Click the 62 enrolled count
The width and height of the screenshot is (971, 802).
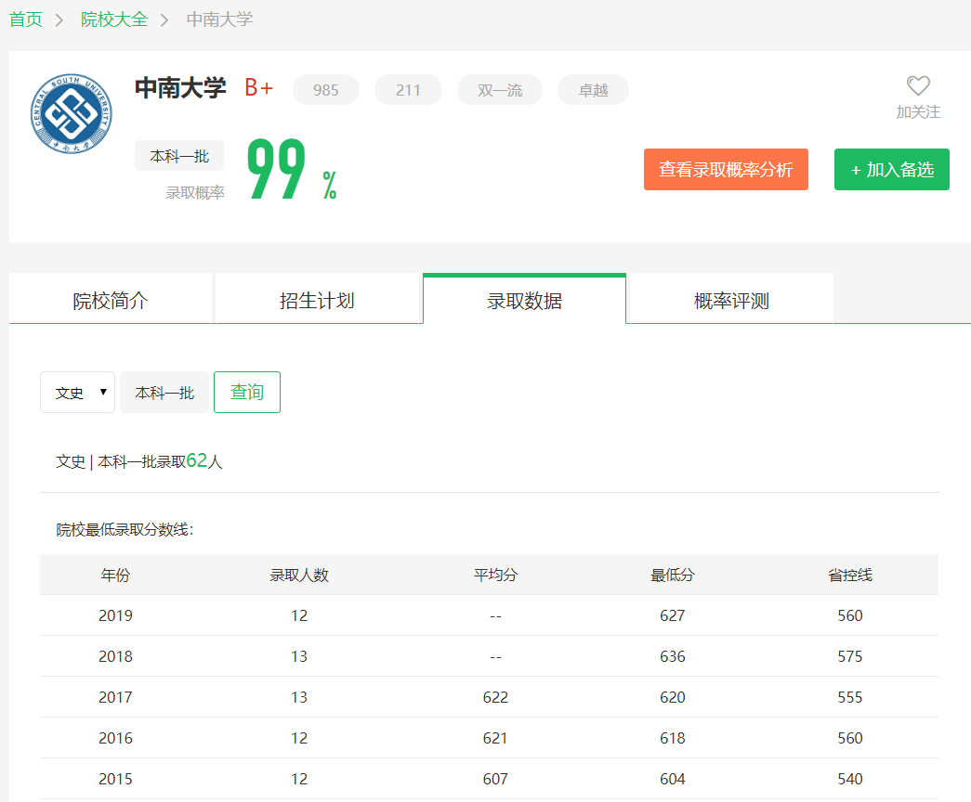click(196, 460)
